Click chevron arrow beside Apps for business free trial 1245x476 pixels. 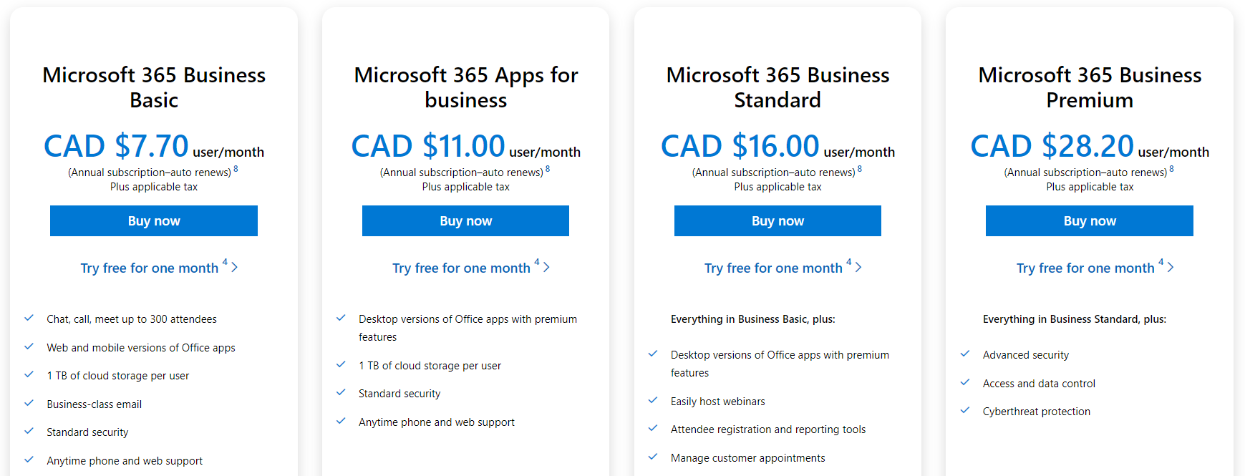546,267
